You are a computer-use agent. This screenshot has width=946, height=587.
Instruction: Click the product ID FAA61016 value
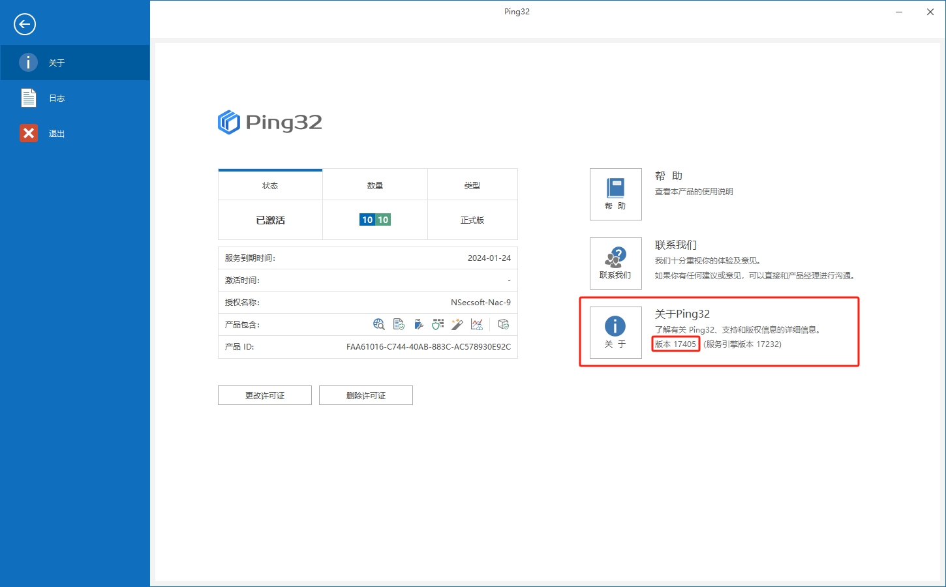click(429, 346)
